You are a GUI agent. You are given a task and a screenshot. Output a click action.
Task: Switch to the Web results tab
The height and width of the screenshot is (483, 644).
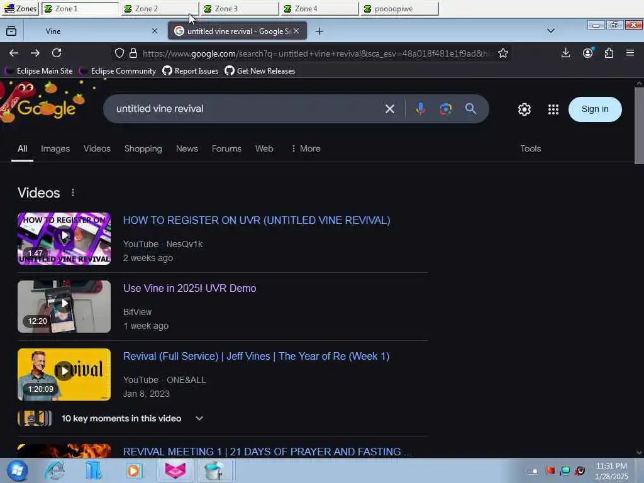click(264, 148)
